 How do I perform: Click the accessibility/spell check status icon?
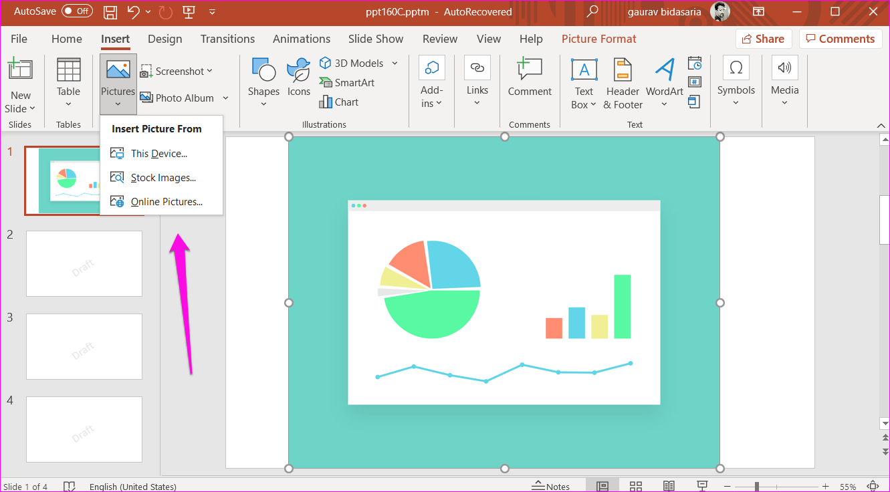69,486
